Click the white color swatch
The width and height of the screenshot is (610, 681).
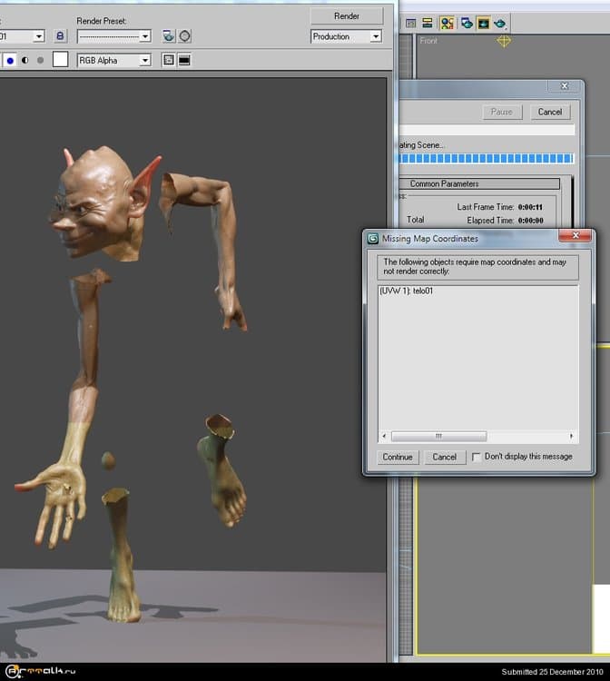61,60
